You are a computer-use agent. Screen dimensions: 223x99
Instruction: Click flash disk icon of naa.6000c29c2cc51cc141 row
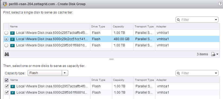click(x=13, y=39)
